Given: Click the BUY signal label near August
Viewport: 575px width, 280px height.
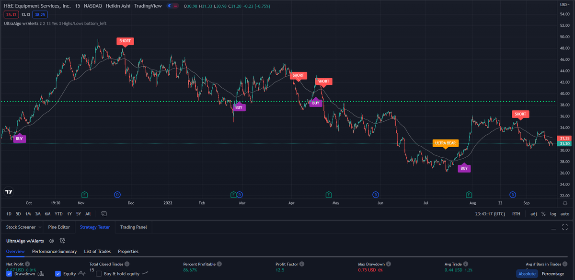Looking at the screenshot, I should (464, 168).
